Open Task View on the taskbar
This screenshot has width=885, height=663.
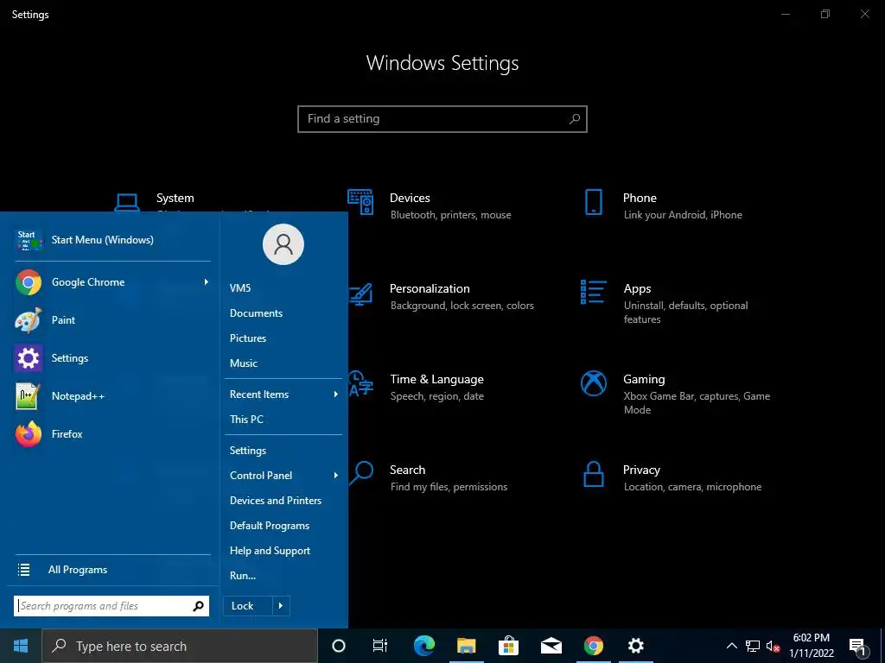(380, 646)
